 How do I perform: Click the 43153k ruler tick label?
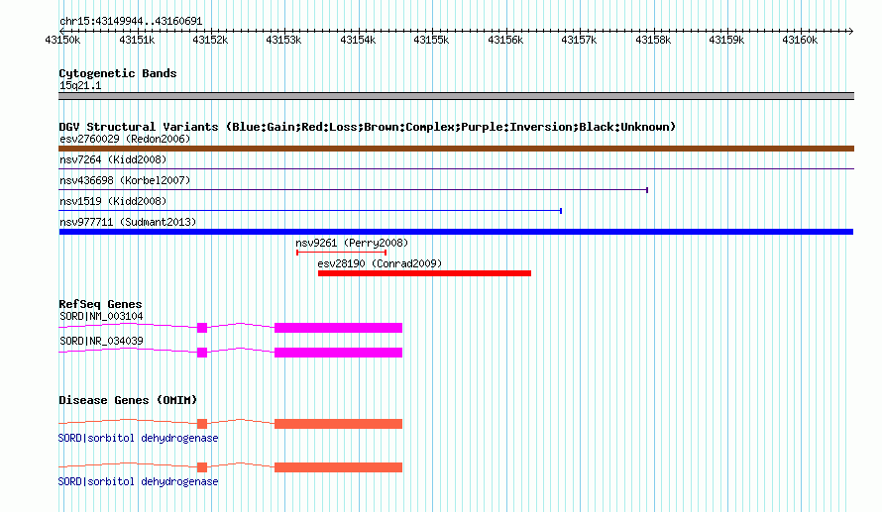tap(283, 40)
